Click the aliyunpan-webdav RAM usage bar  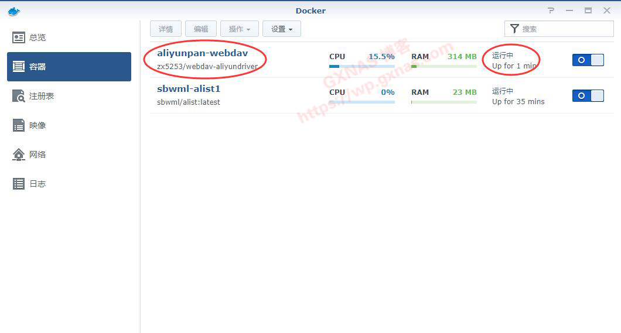click(444, 67)
